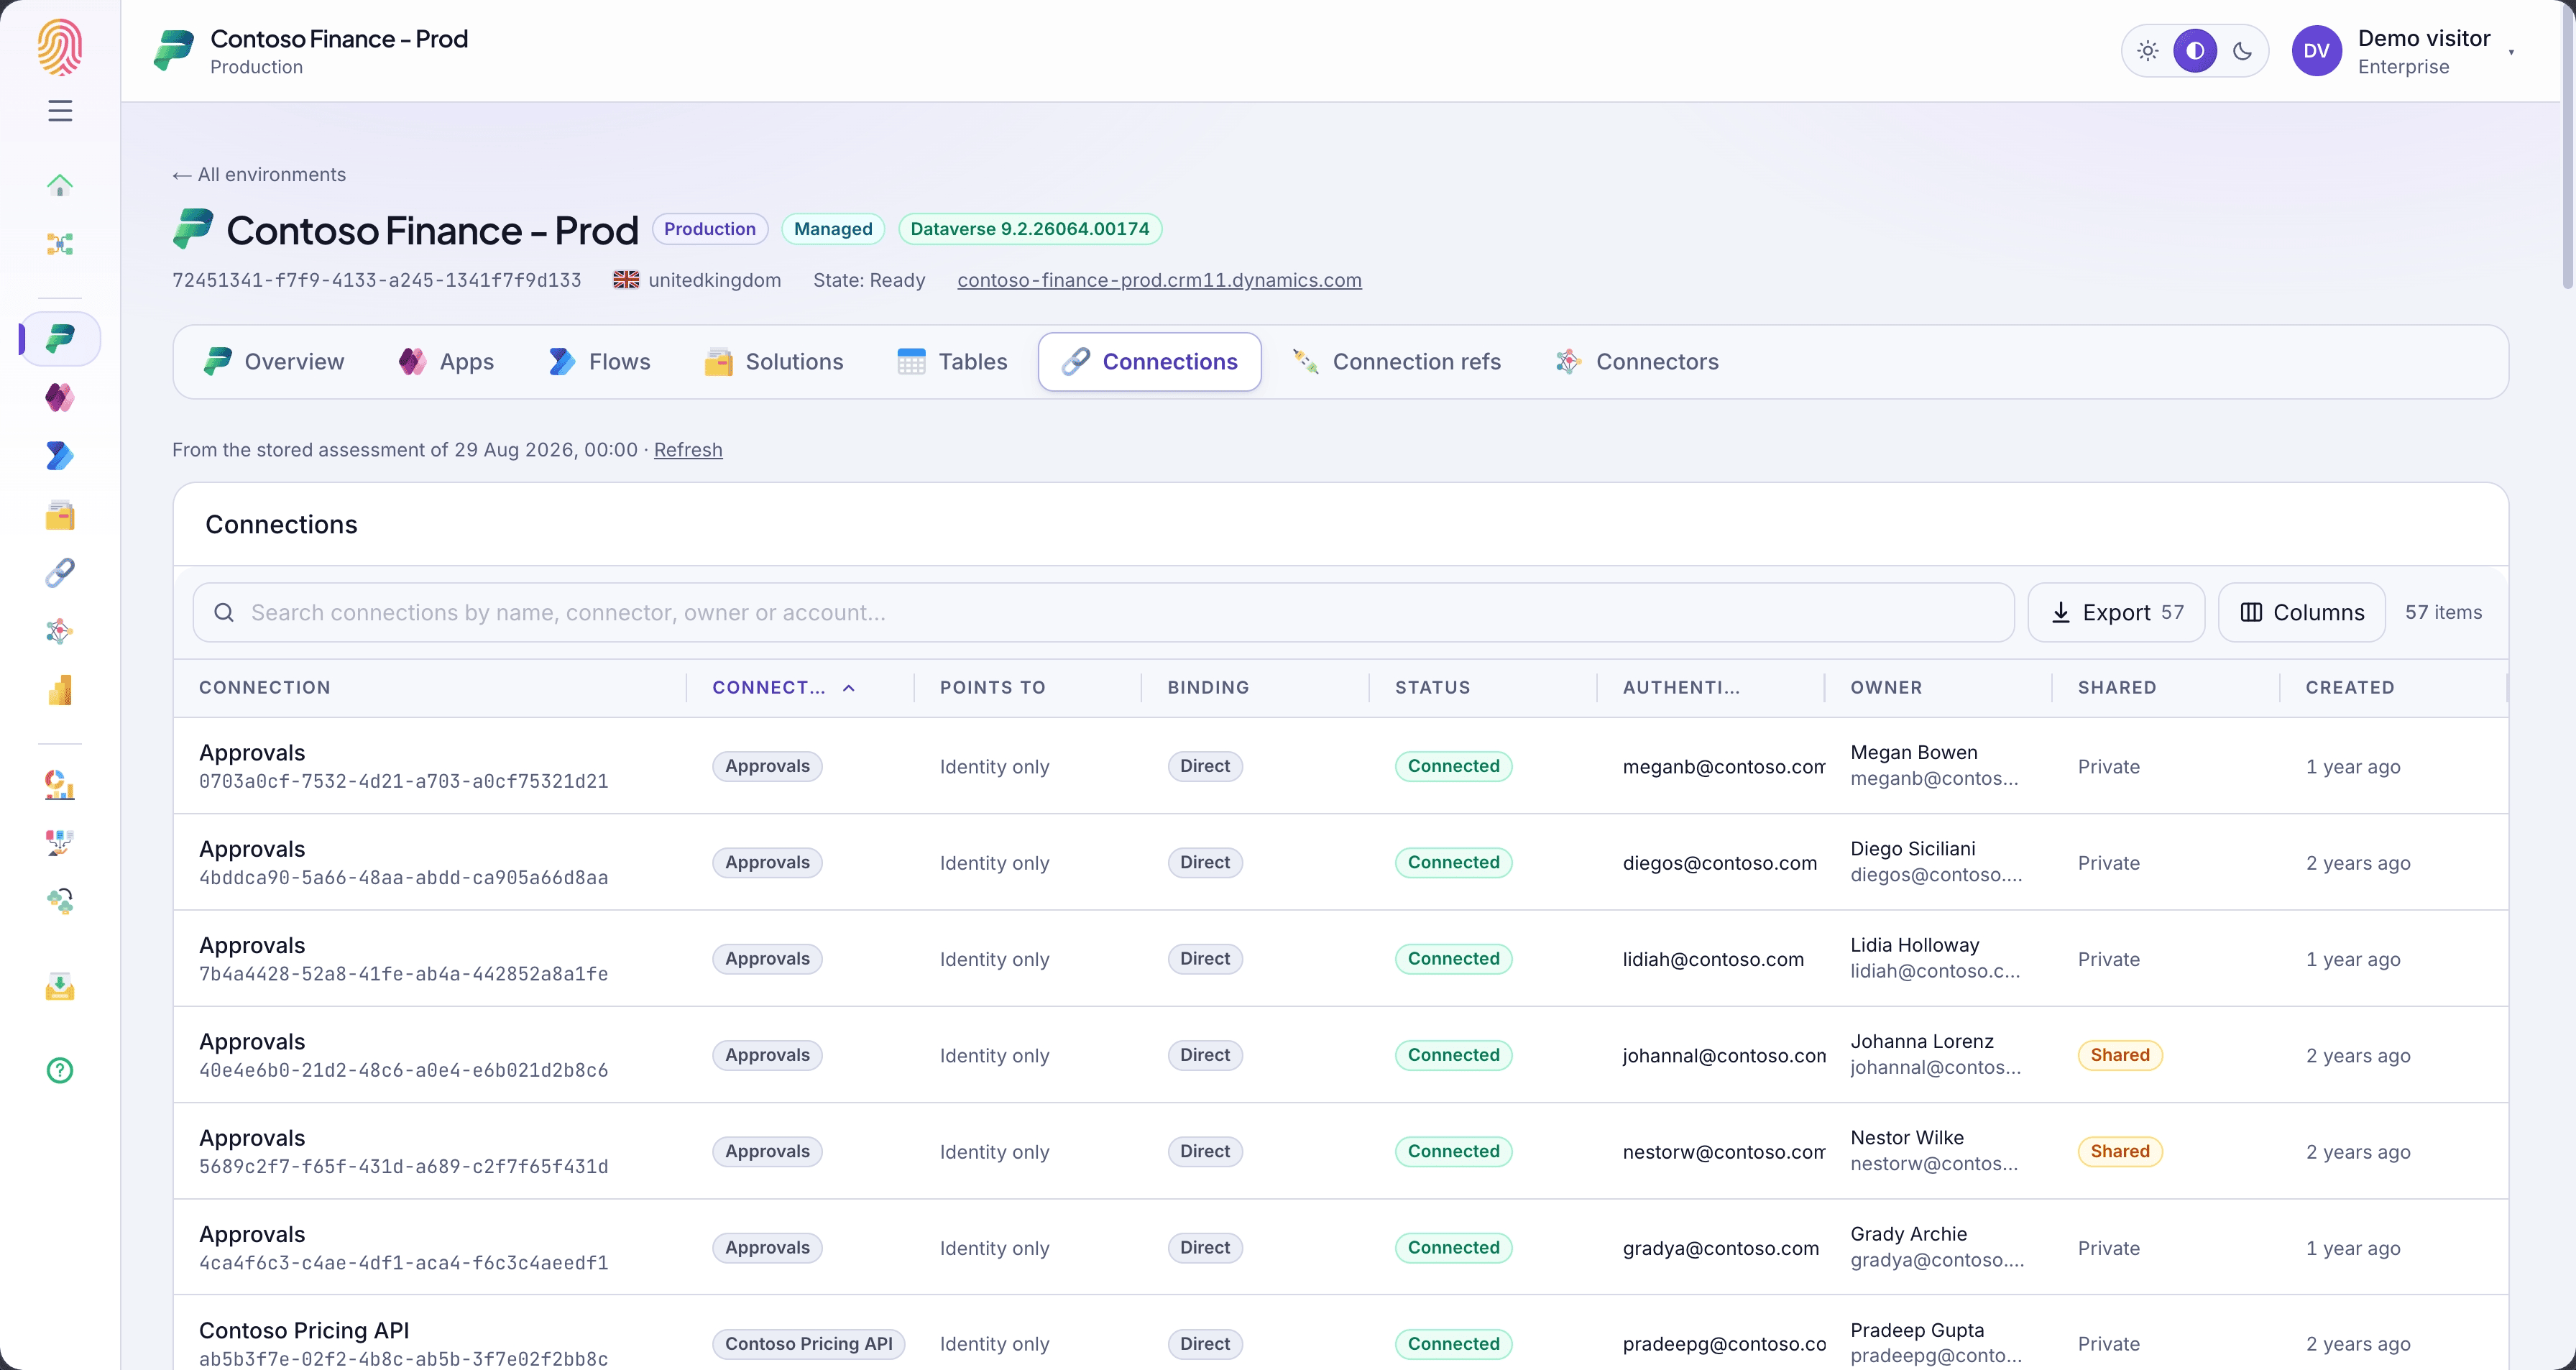Switch to the Flows tab

pyautogui.click(x=599, y=362)
